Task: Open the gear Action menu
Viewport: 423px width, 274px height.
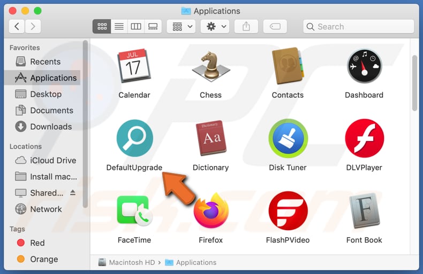Action: 215,26
